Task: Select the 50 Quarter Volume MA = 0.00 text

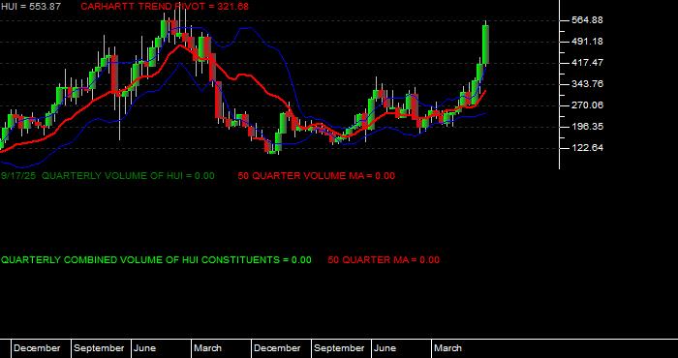Action: click(x=317, y=176)
